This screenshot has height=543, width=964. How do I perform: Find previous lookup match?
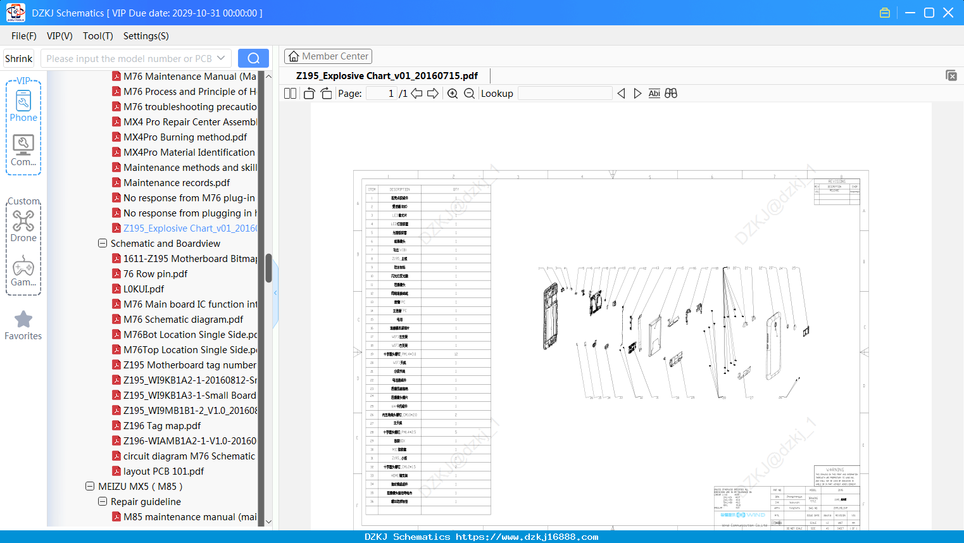pos(621,94)
